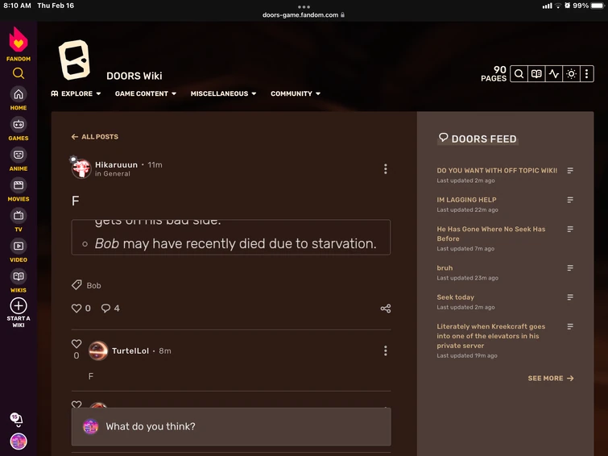
Task: Expand the Game Content dropdown
Action: [x=146, y=93]
